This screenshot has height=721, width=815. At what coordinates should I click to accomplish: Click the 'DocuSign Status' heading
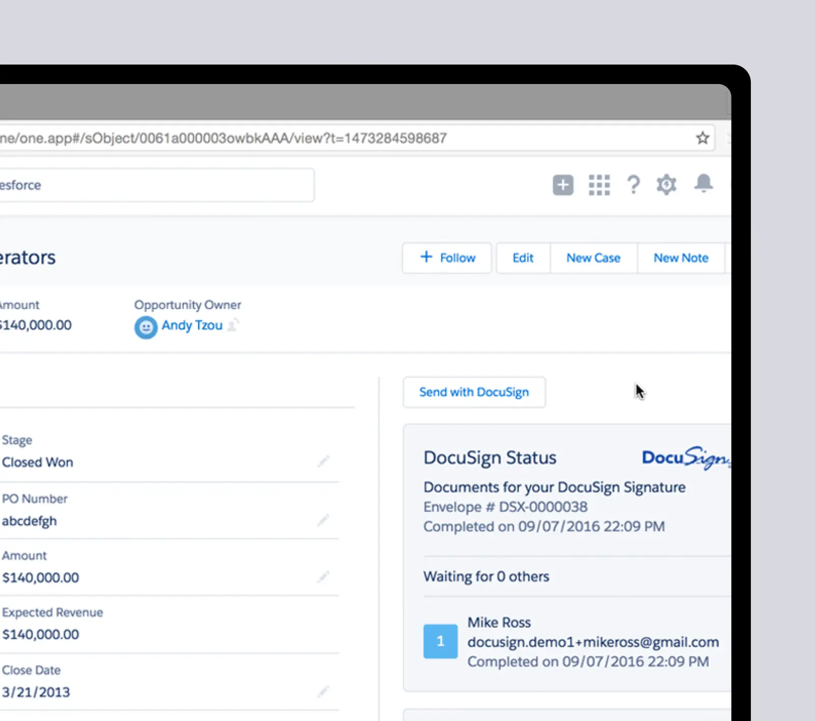pos(490,458)
